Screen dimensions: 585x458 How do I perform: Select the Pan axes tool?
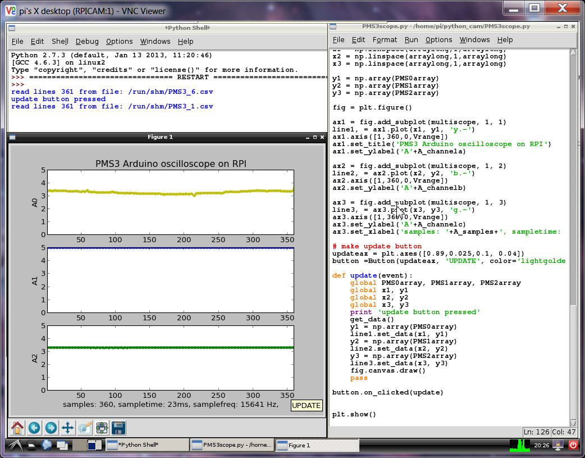point(68,428)
